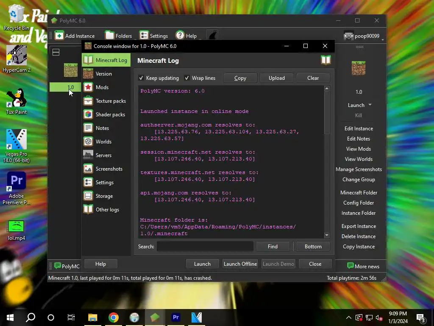Click the log vertical scrollbar thumb
The width and height of the screenshot is (434, 326).
tap(327, 113)
